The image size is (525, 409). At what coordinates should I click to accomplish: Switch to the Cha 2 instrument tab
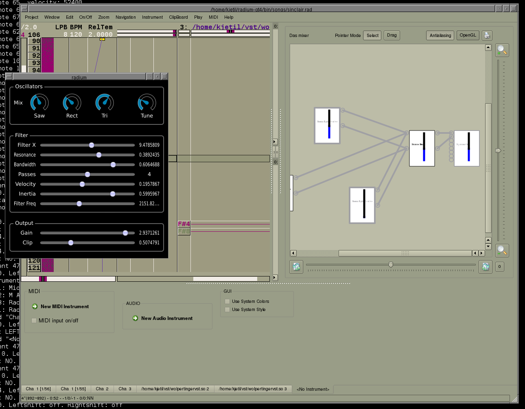point(102,389)
